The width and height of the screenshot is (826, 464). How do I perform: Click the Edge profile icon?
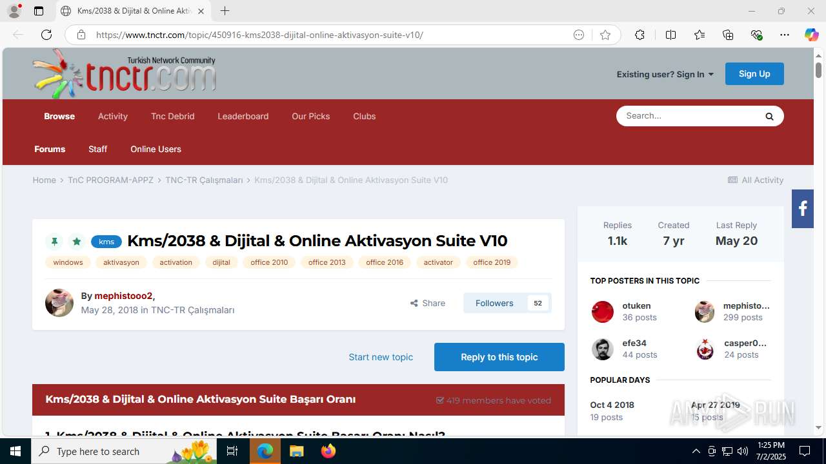[14, 11]
